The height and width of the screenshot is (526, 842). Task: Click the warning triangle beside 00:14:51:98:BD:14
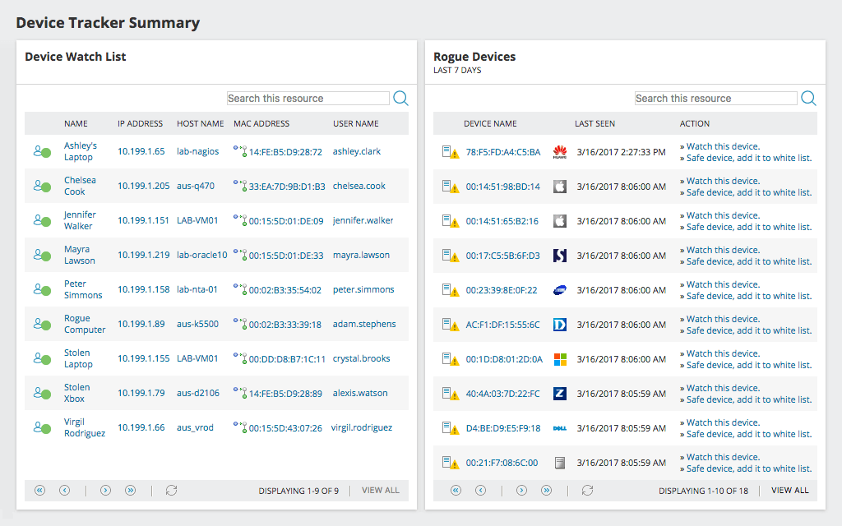tap(453, 187)
